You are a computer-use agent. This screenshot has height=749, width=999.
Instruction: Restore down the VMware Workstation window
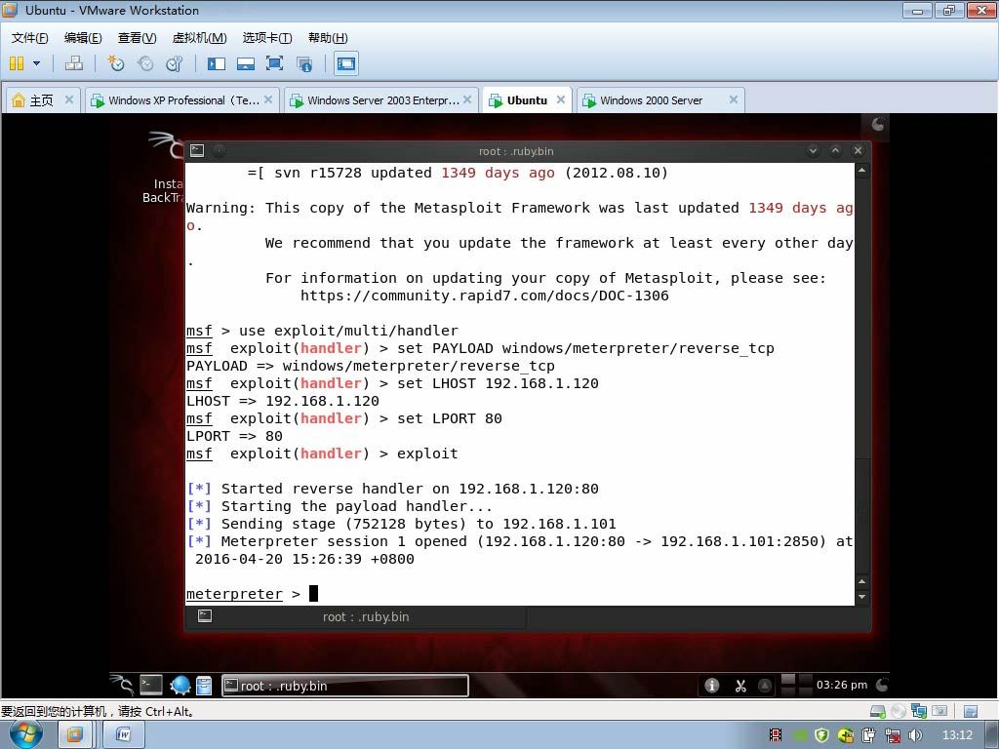coord(949,10)
